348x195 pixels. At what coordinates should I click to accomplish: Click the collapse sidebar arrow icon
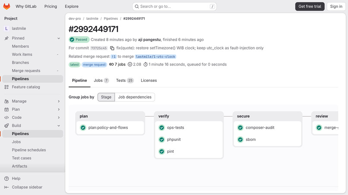pos(6,187)
